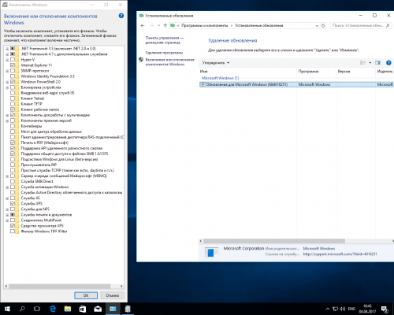
Task: Sort by the 'Версия' column header
Action: [355, 71]
